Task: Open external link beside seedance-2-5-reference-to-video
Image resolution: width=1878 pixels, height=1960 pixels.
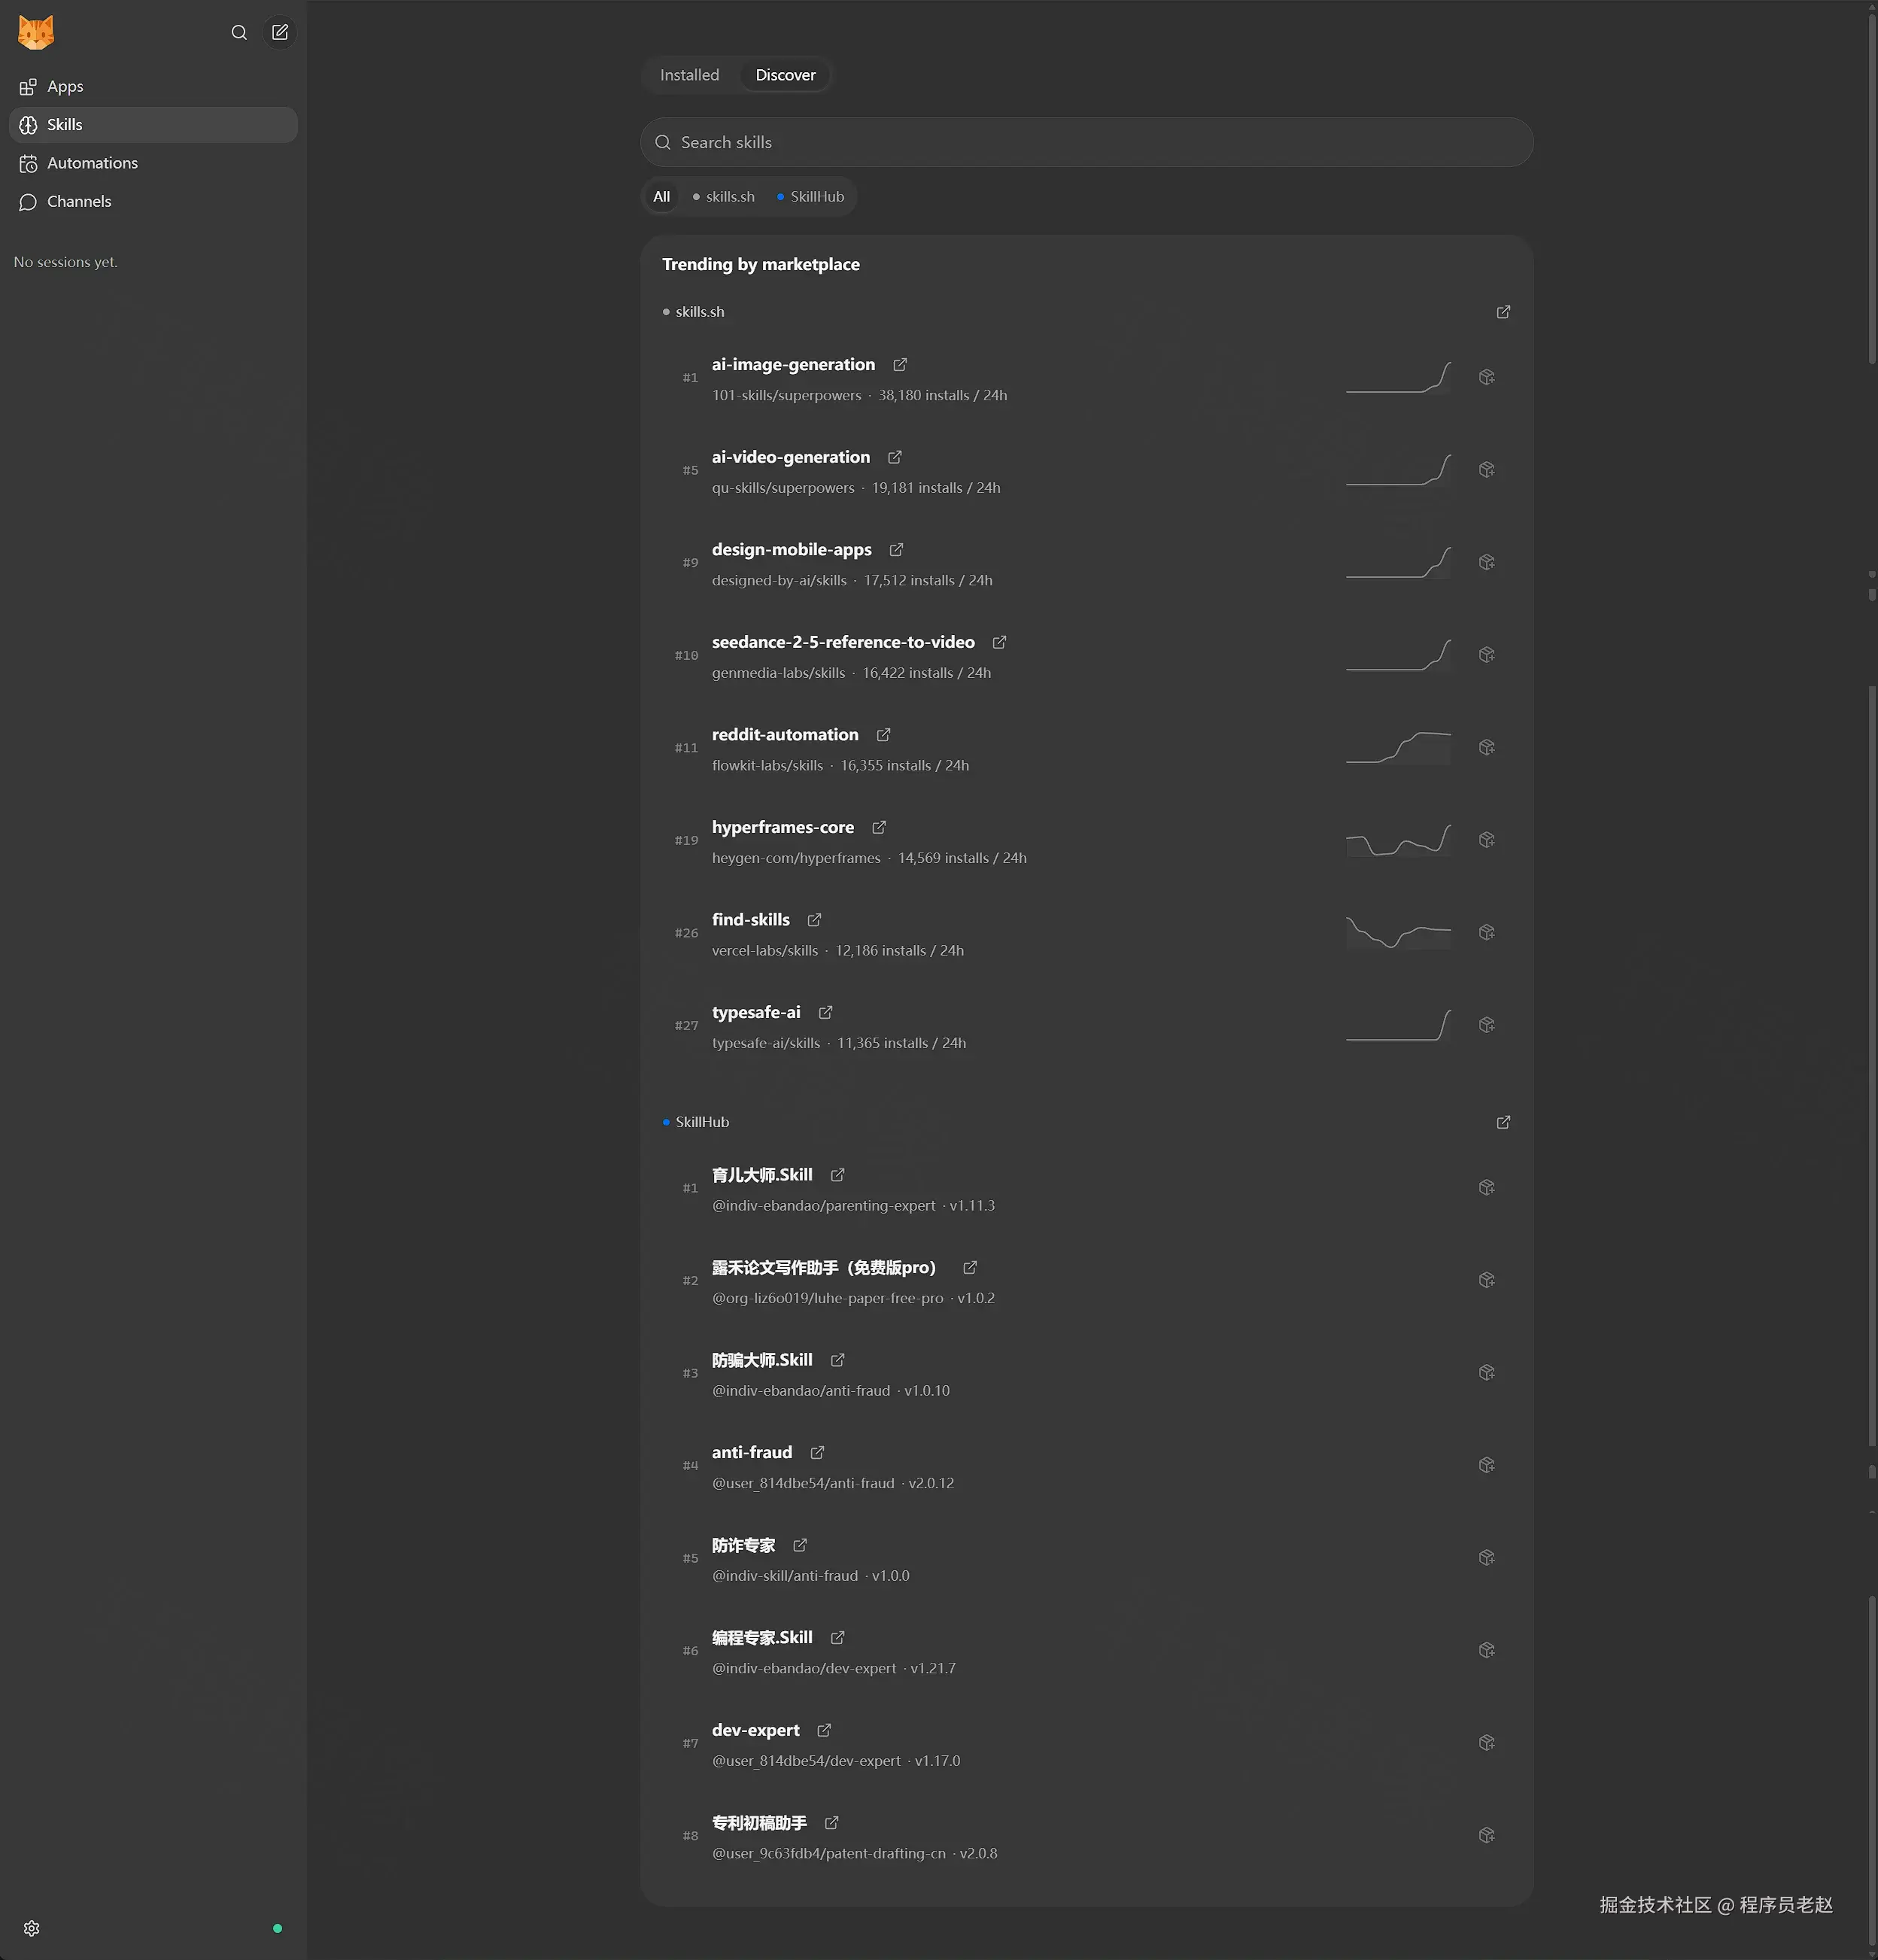Action: pos(999,642)
